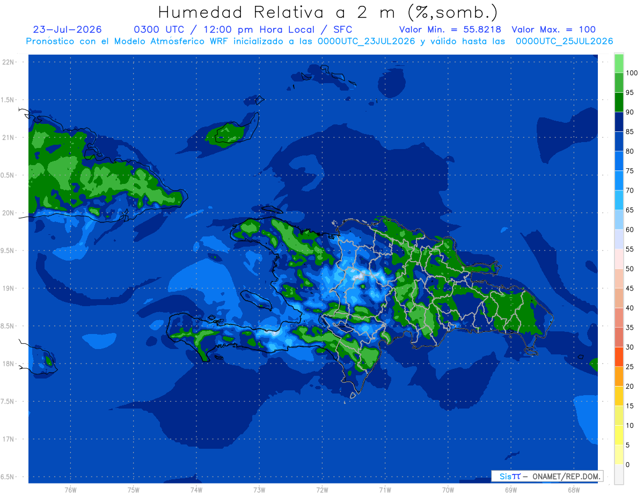The height and width of the screenshot is (497, 644).
Task: Click the "Valor Max. = 100" readout
Action: pyautogui.click(x=553, y=29)
